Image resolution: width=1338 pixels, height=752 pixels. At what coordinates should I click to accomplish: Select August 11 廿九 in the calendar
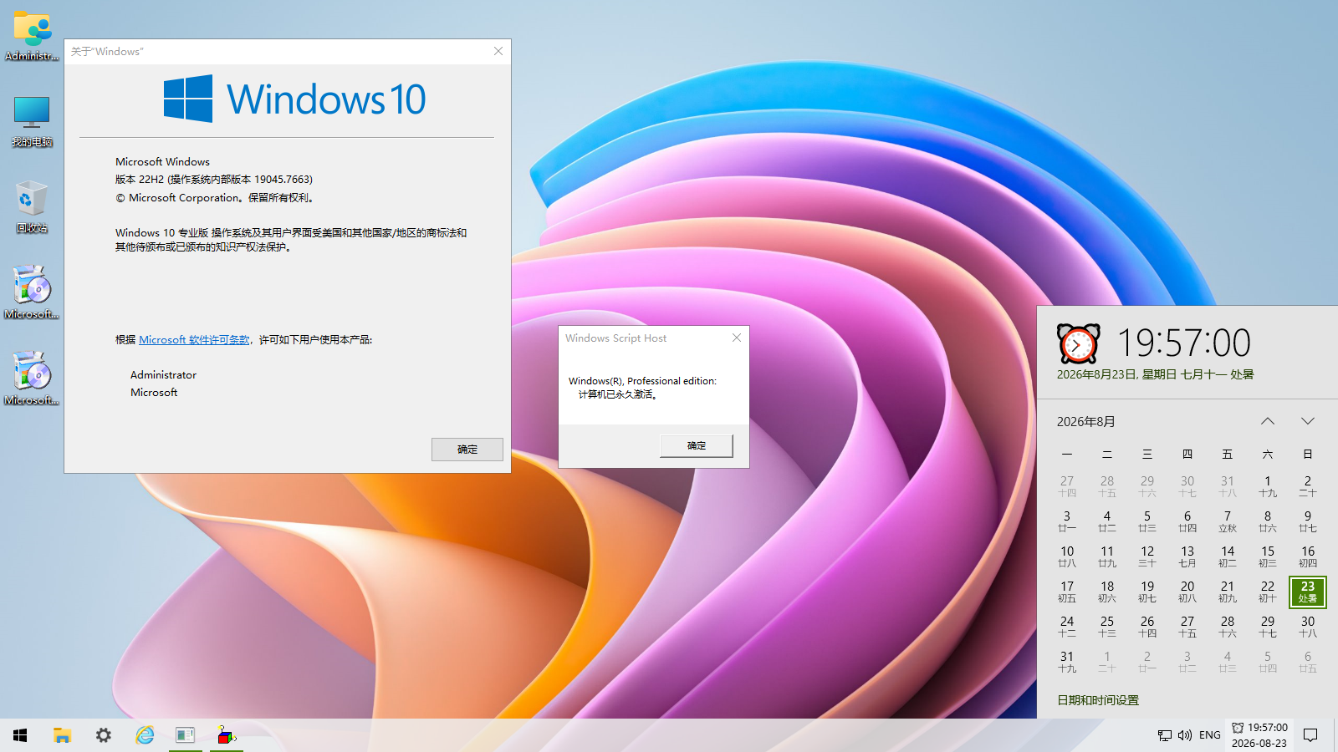[x=1107, y=557]
